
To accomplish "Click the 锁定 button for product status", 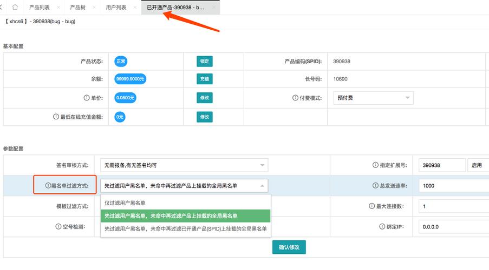I will click(205, 61).
